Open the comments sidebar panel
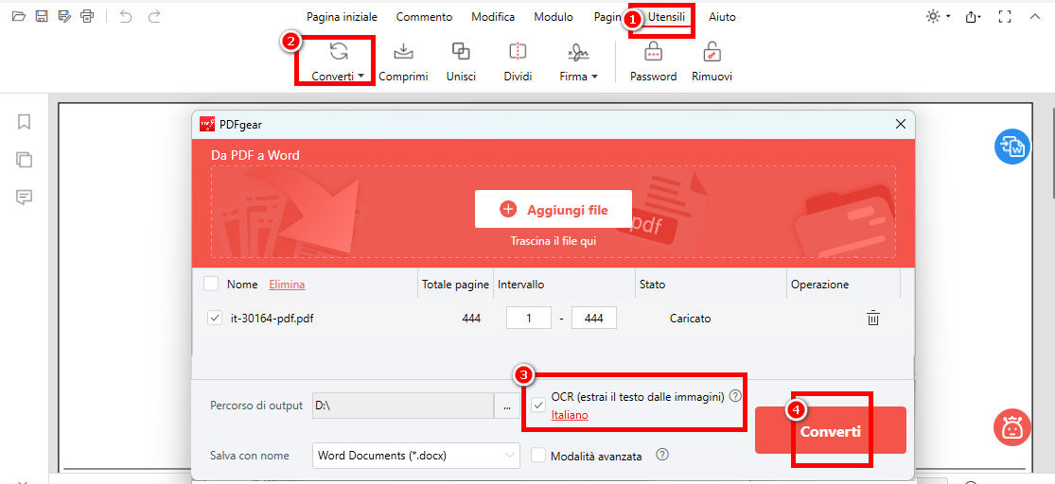This screenshot has width=1055, height=484. coord(25,197)
